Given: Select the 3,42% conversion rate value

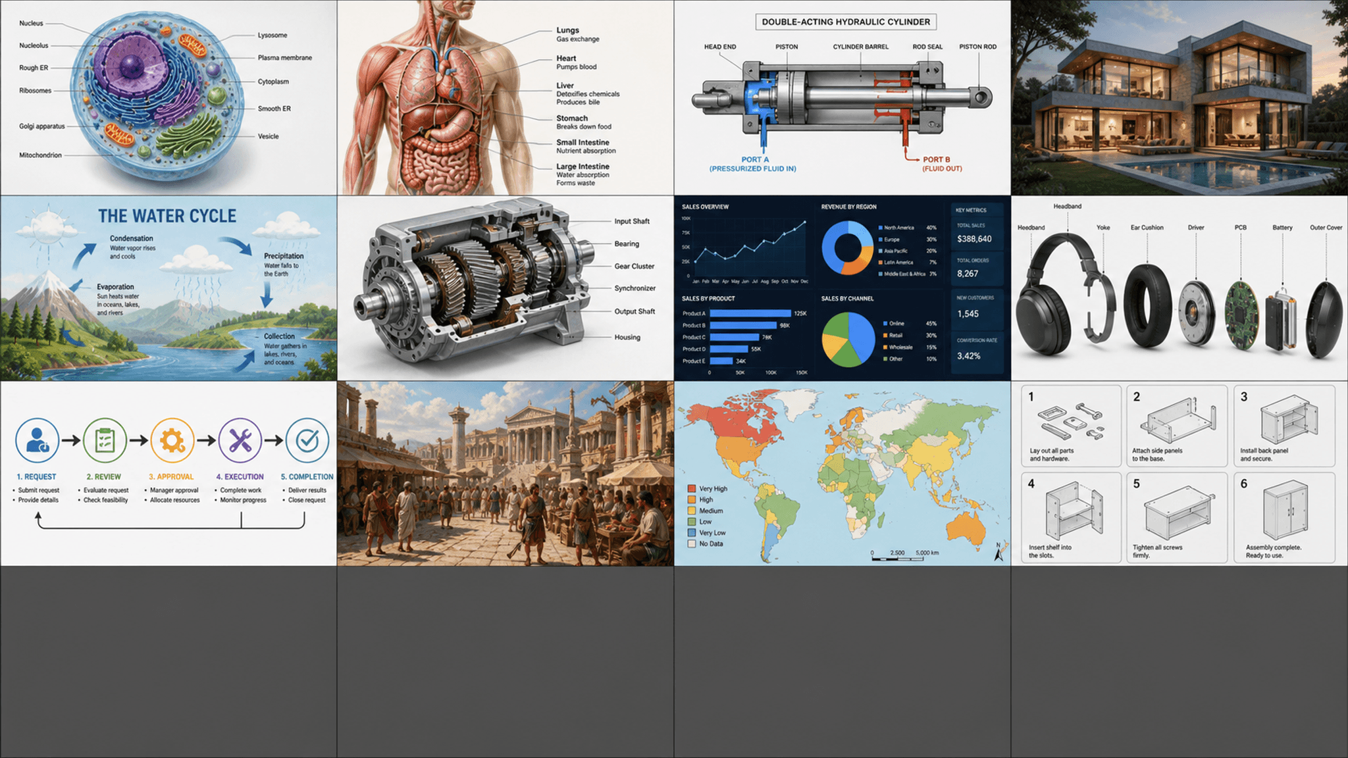Looking at the screenshot, I should pyautogui.click(x=969, y=356).
